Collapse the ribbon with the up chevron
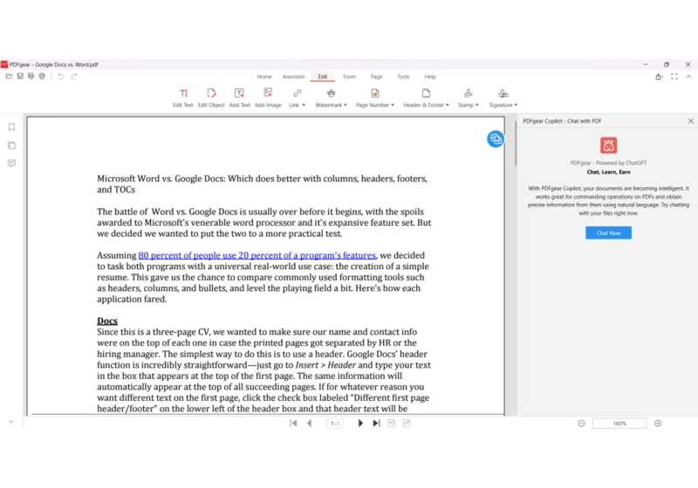The width and height of the screenshot is (698, 488). click(688, 77)
